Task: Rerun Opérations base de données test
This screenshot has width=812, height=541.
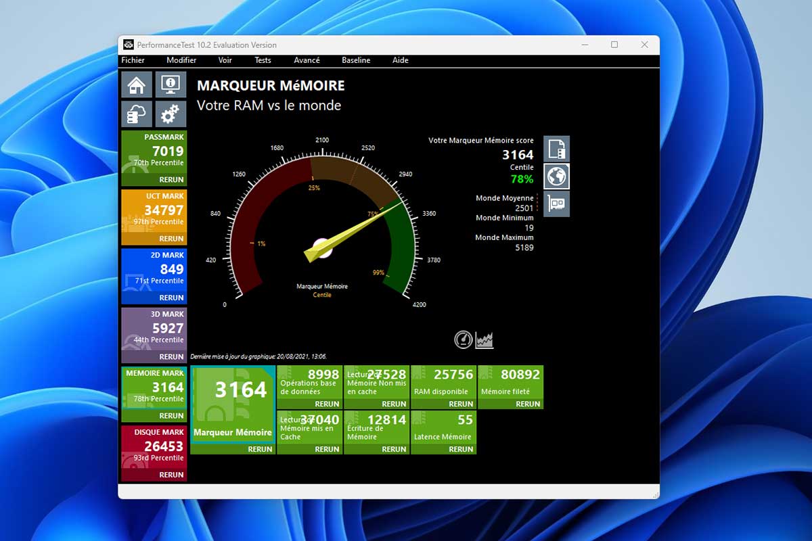Action: 328,404
